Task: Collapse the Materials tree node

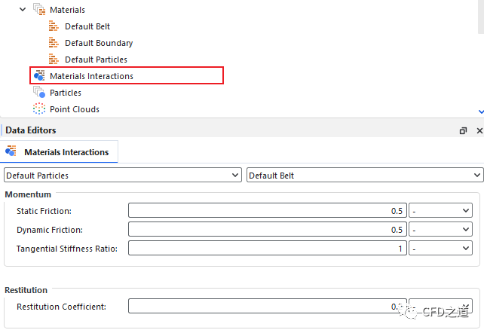Action: [x=23, y=10]
